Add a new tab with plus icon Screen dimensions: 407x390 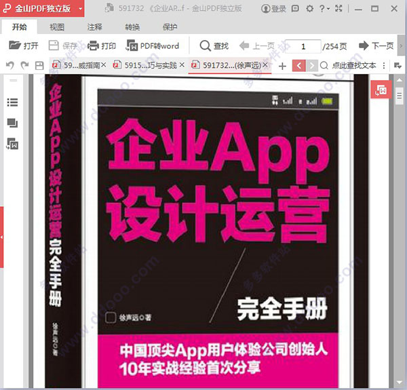282,66
